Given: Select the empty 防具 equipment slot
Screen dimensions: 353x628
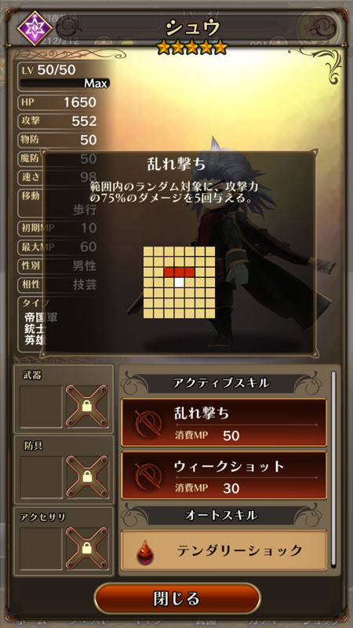Looking at the screenshot, I should [42, 477].
